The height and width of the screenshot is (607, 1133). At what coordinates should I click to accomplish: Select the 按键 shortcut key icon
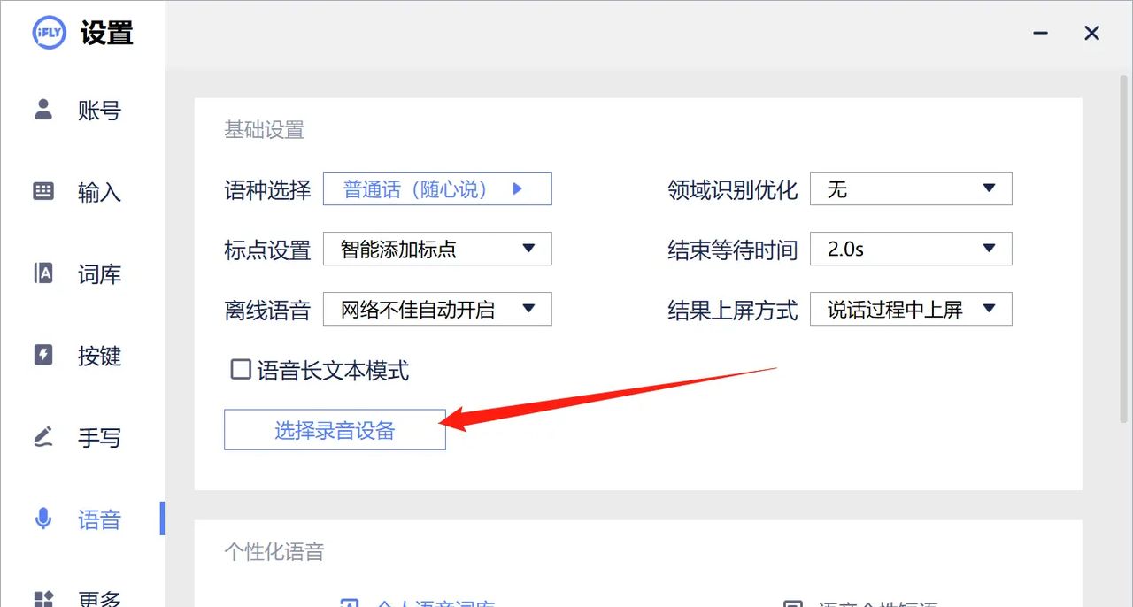[x=42, y=356]
